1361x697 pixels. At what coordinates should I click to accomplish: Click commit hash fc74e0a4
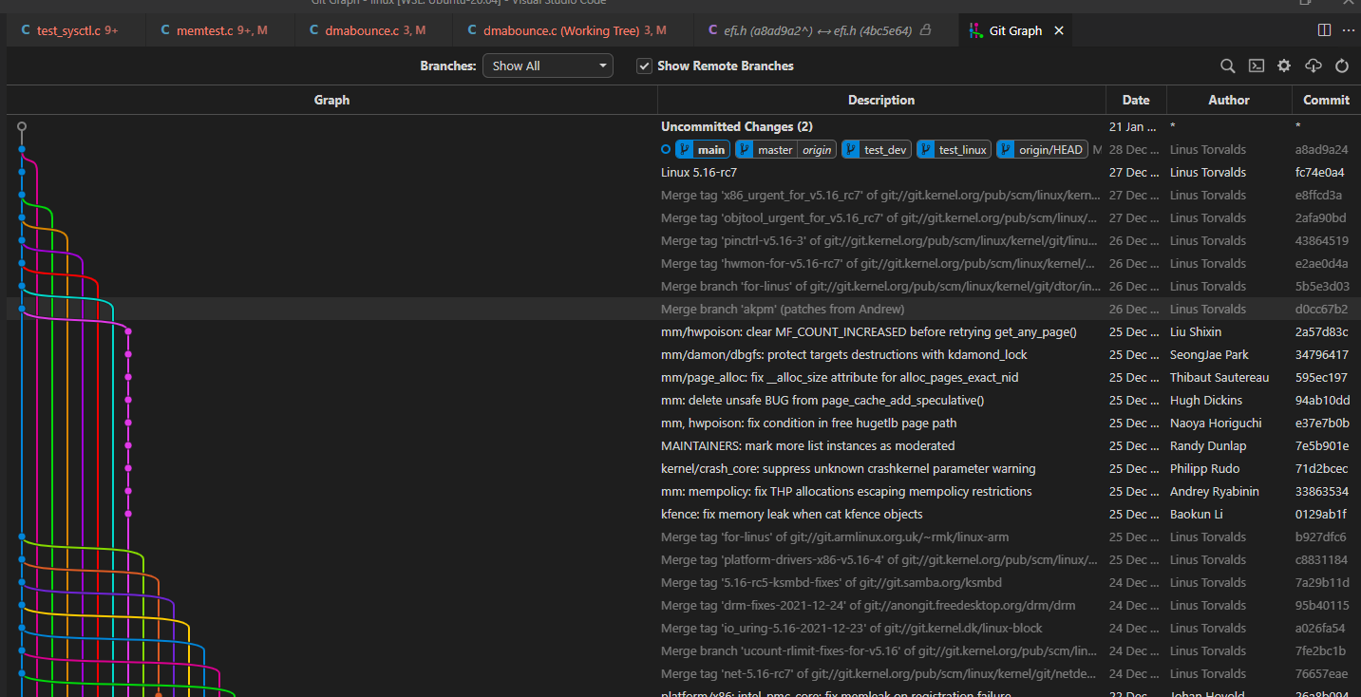1320,173
